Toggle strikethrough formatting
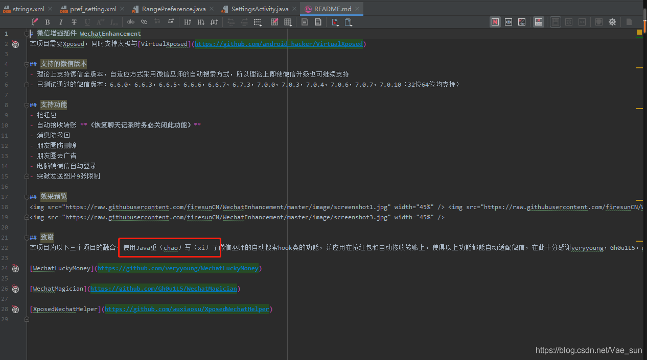647x360 pixels. tap(74, 22)
